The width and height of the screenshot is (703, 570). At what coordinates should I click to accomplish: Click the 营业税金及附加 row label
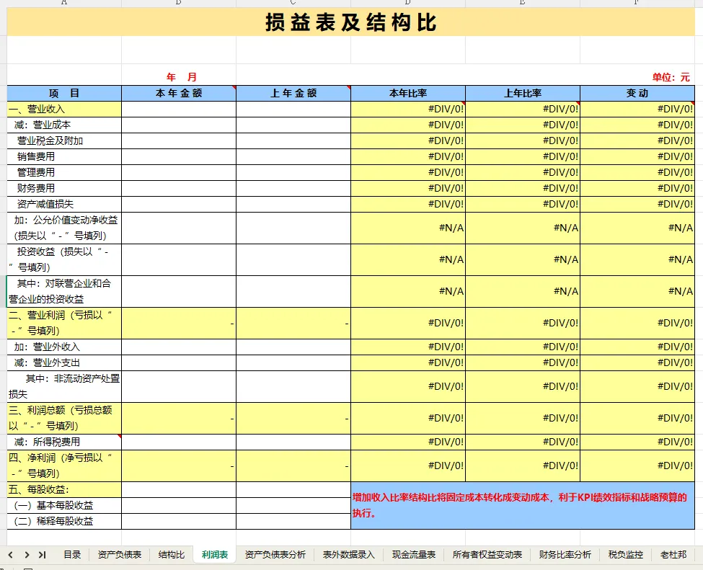coord(64,141)
